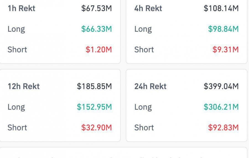This screenshot has width=249, height=158.
Task: Select the 1h total $67.53M value
Action: click(x=97, y=9)
